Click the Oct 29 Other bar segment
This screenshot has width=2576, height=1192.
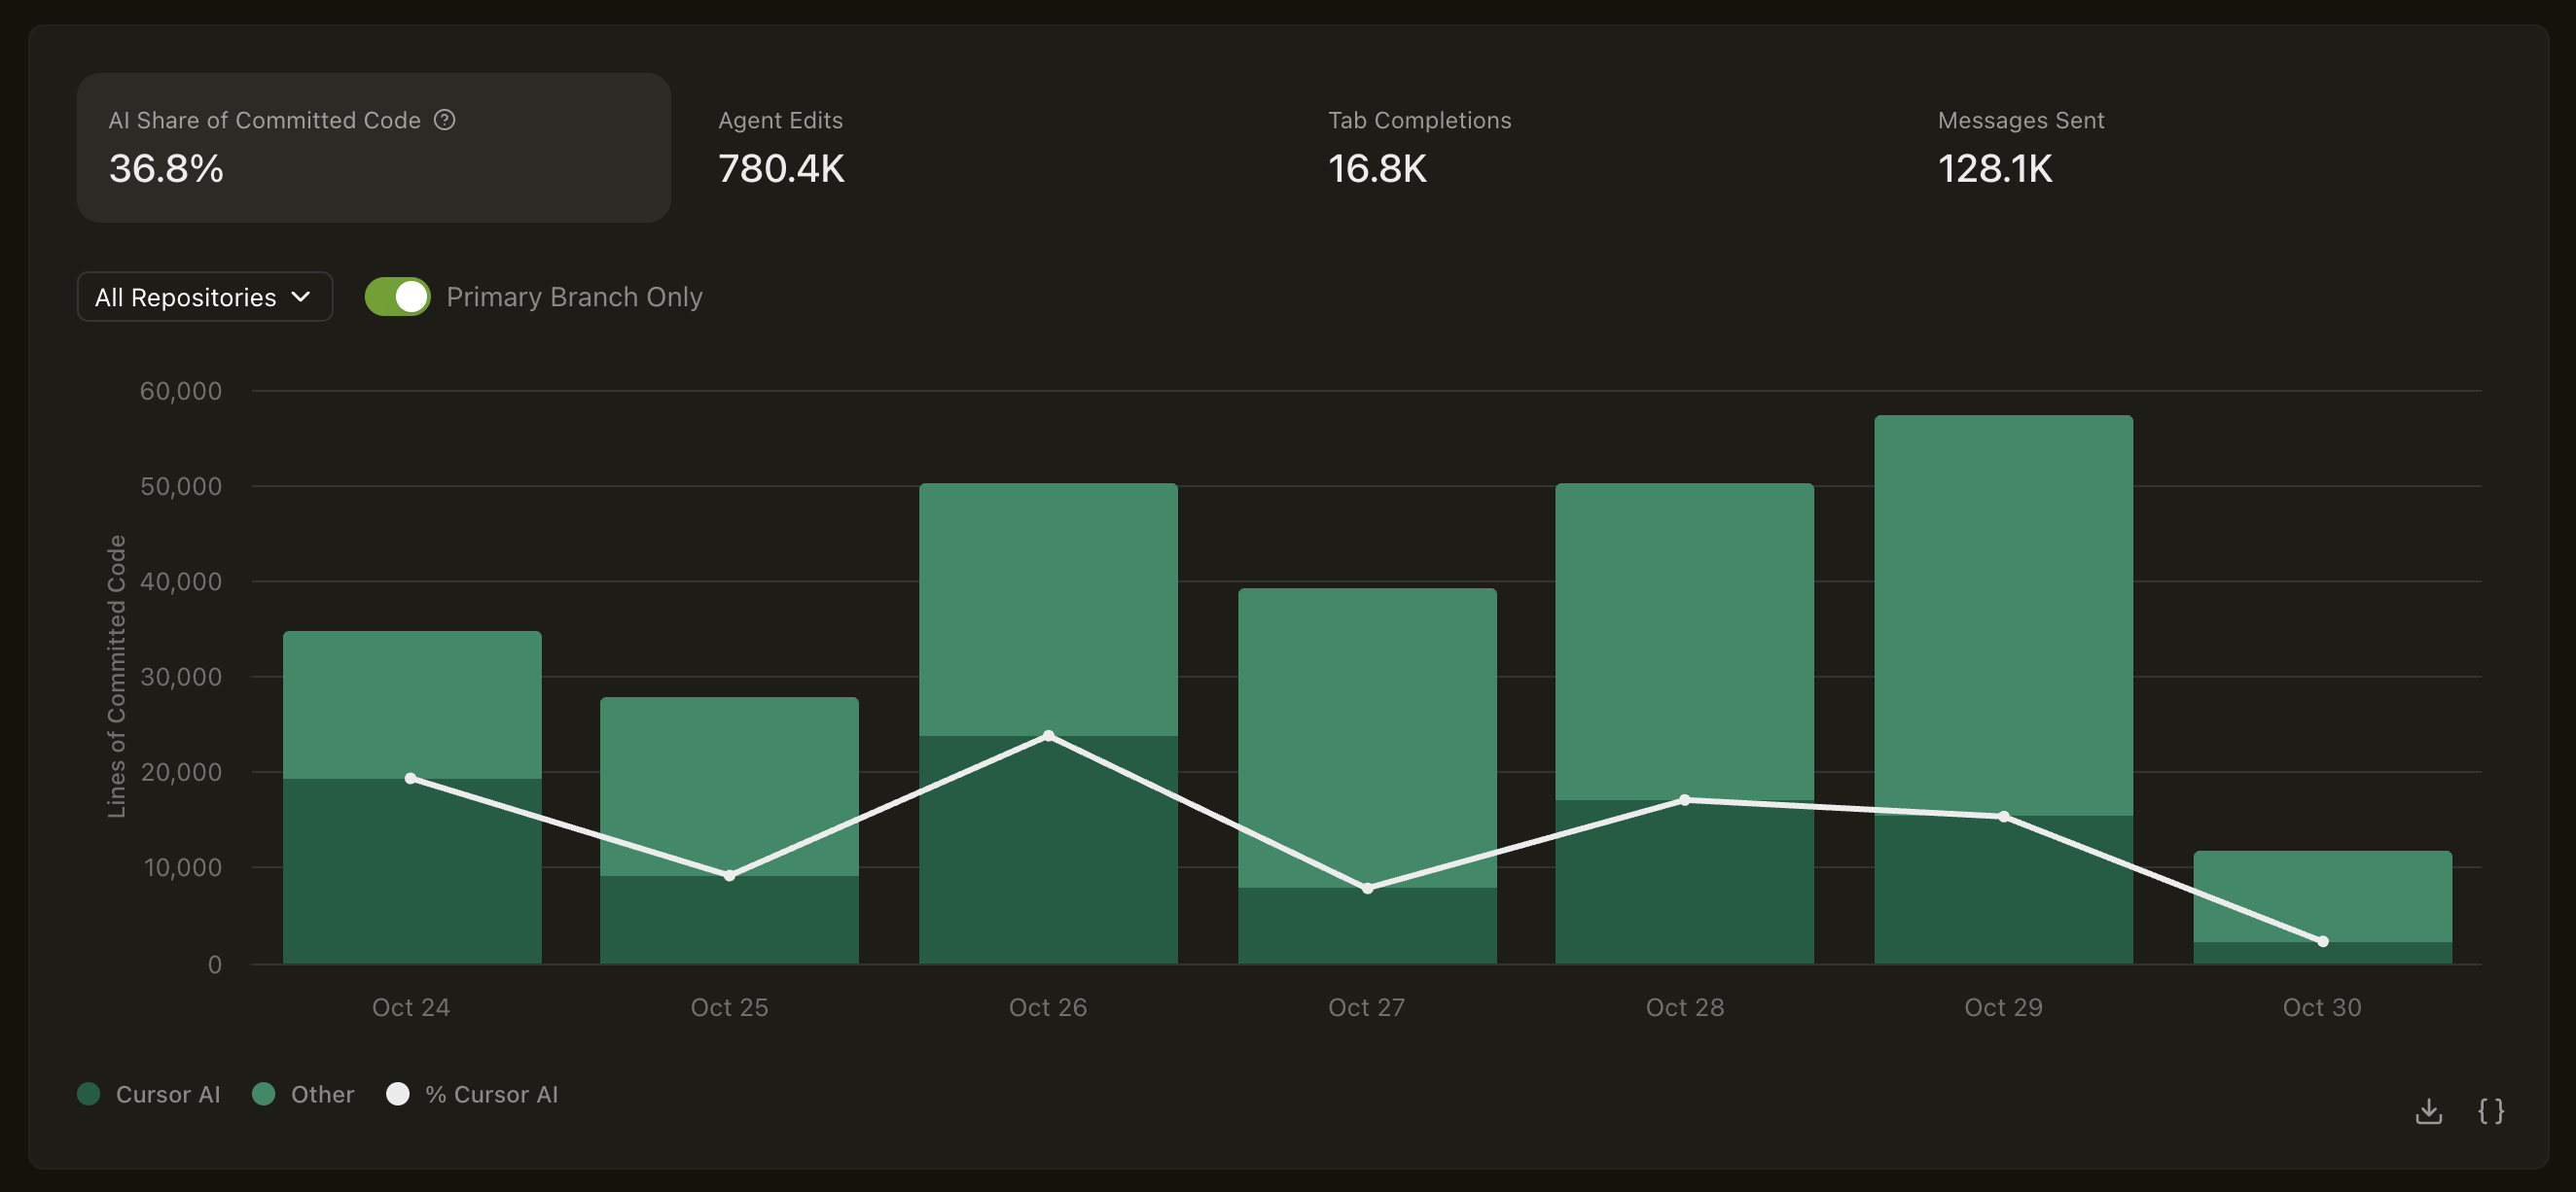[x=2003, y=615]
